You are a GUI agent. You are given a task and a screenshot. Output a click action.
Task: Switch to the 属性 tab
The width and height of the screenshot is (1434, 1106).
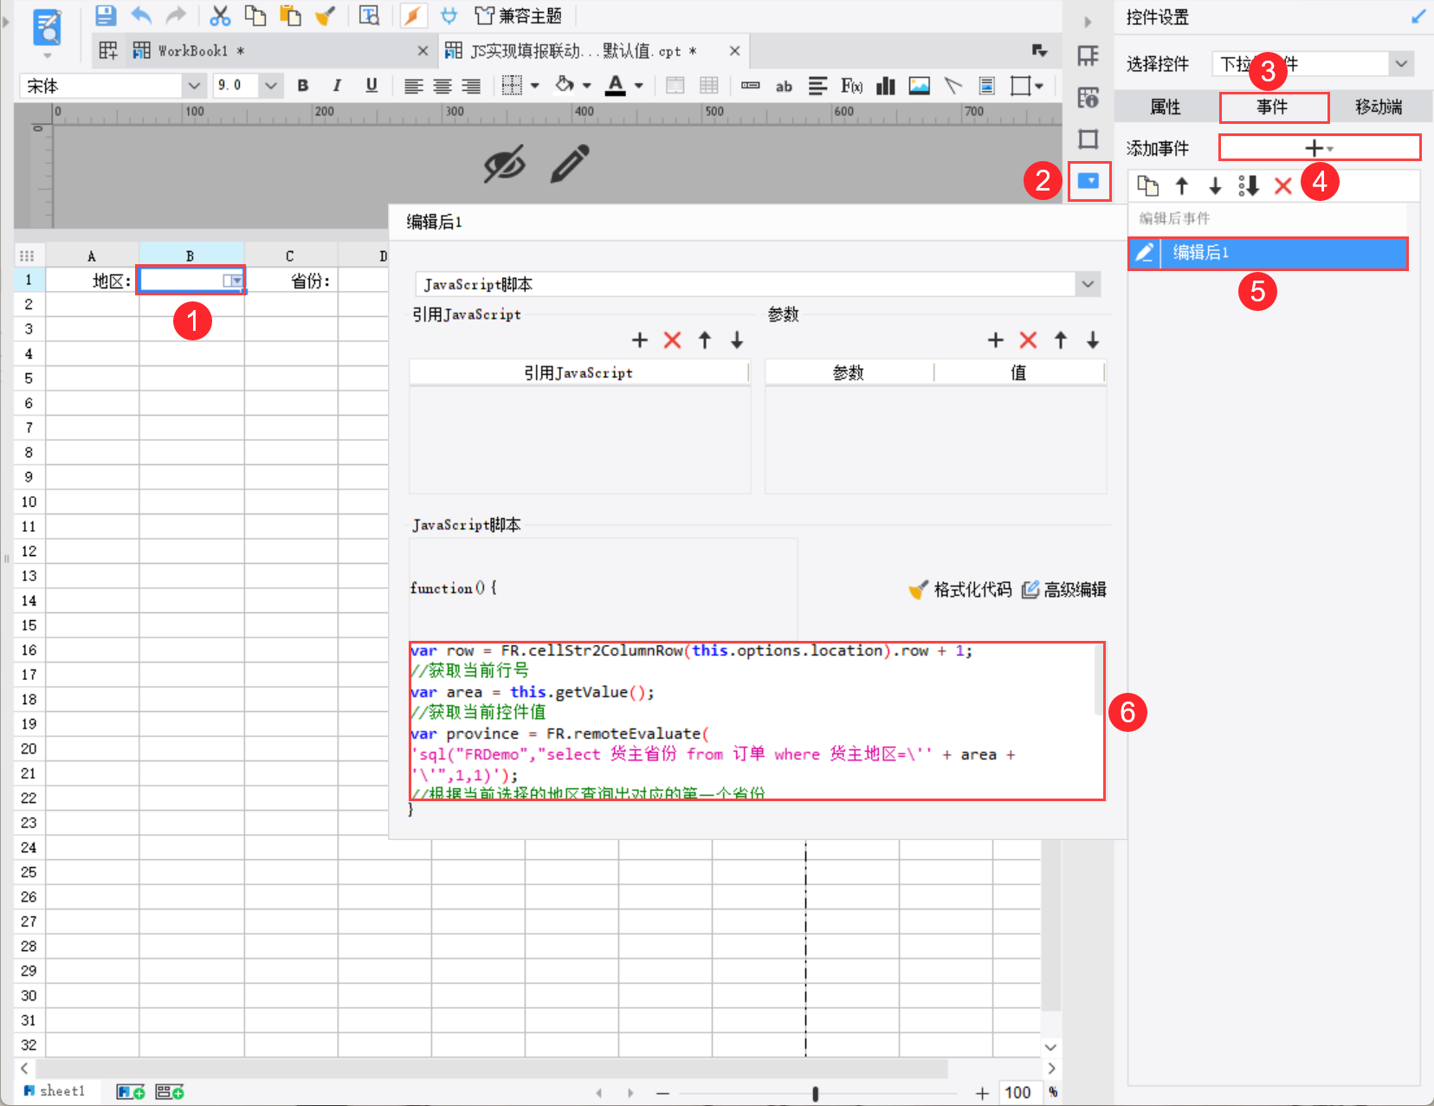coord(1166,107)
